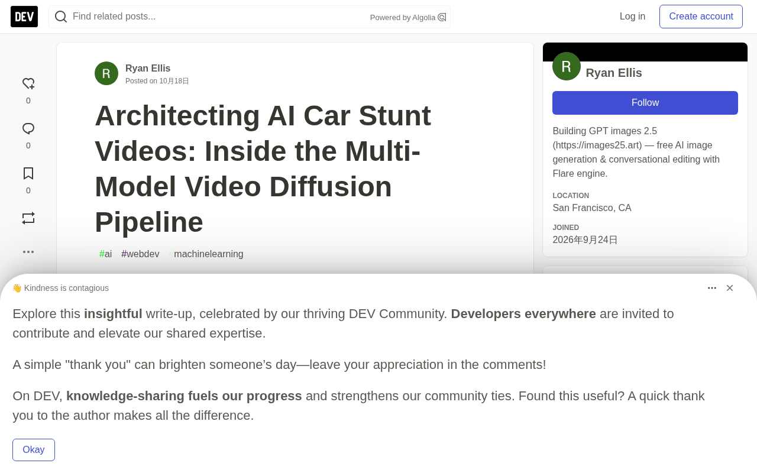Open the #machinelearning tag
Screen dimensions: 757x473
pyautogui.click(x=206, y=254)
